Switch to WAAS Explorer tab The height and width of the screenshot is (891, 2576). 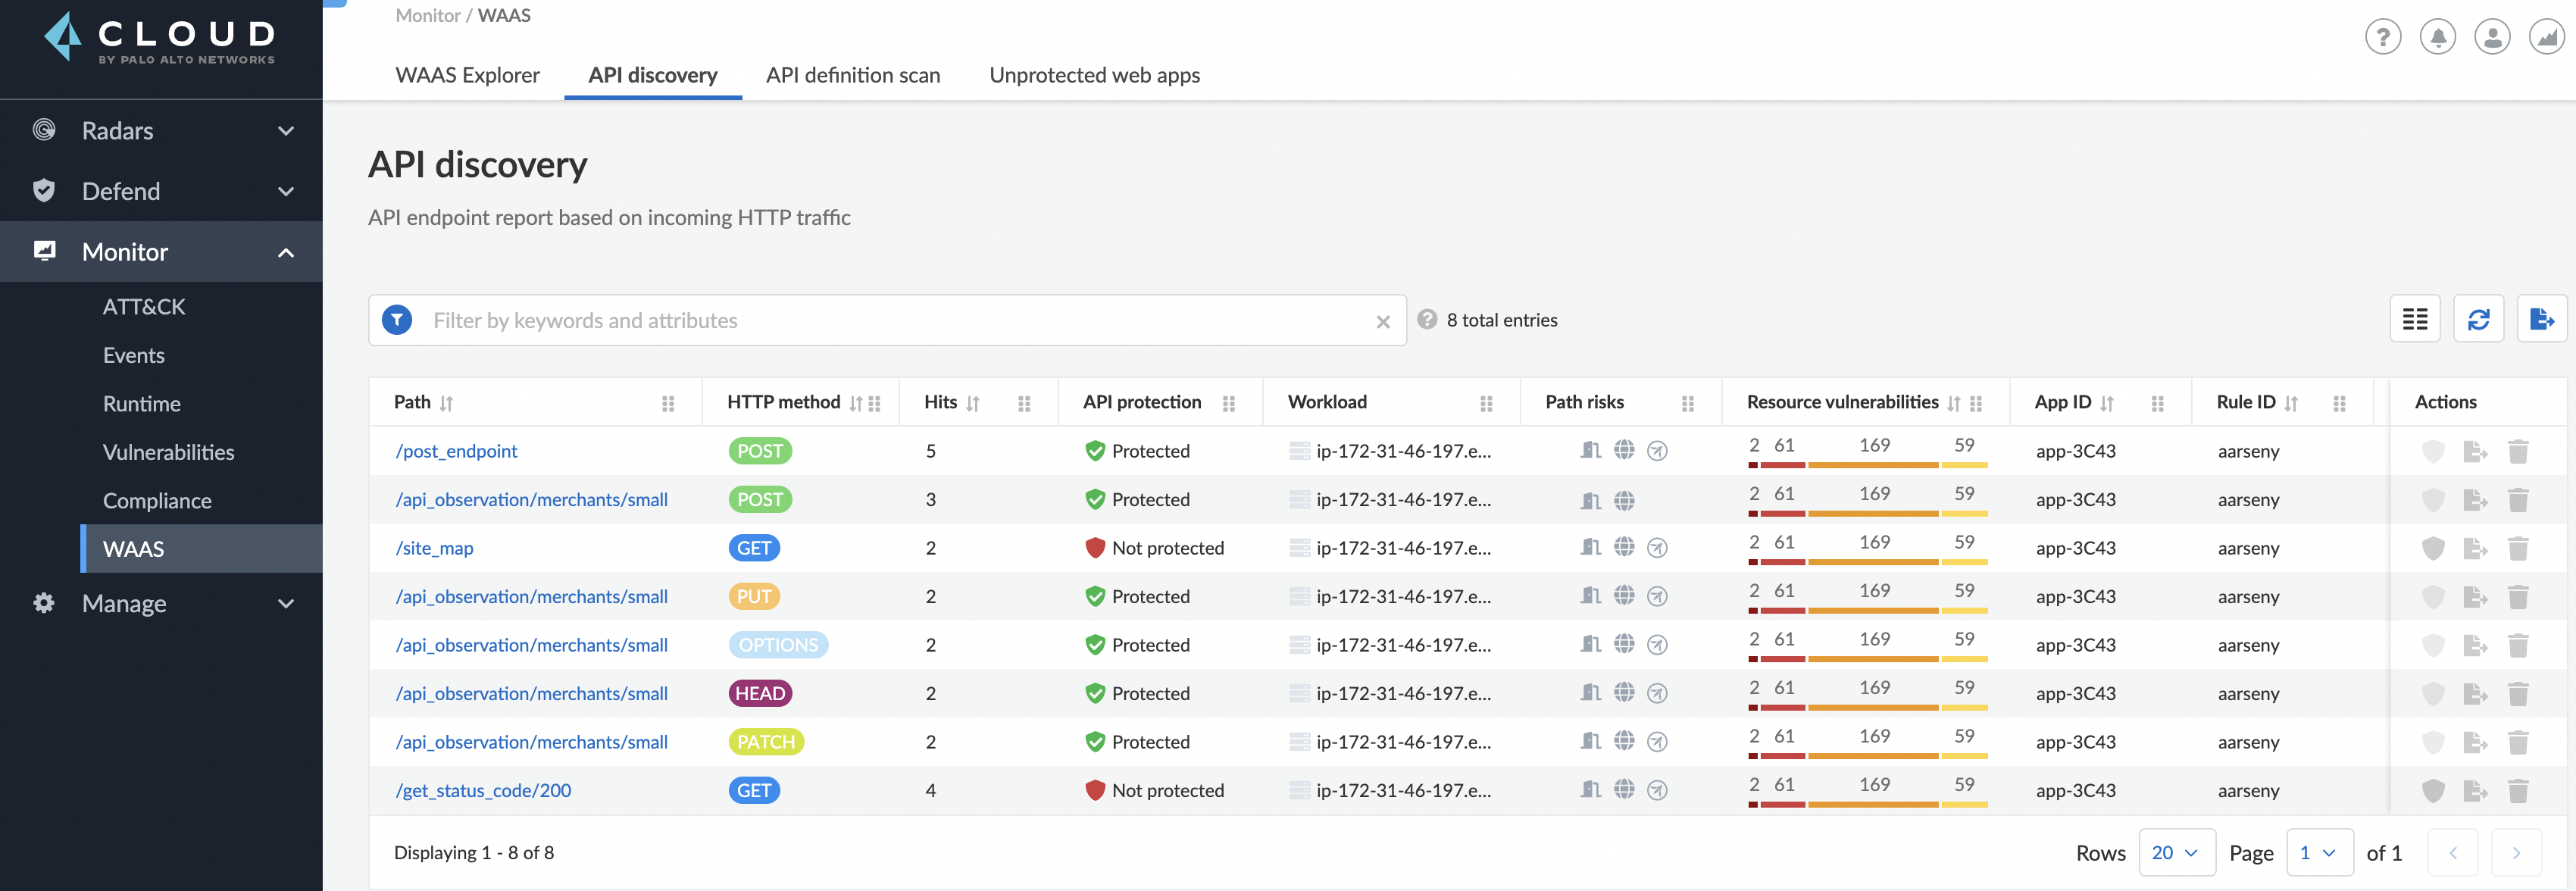pyautogui.click(x=467, y=75)
